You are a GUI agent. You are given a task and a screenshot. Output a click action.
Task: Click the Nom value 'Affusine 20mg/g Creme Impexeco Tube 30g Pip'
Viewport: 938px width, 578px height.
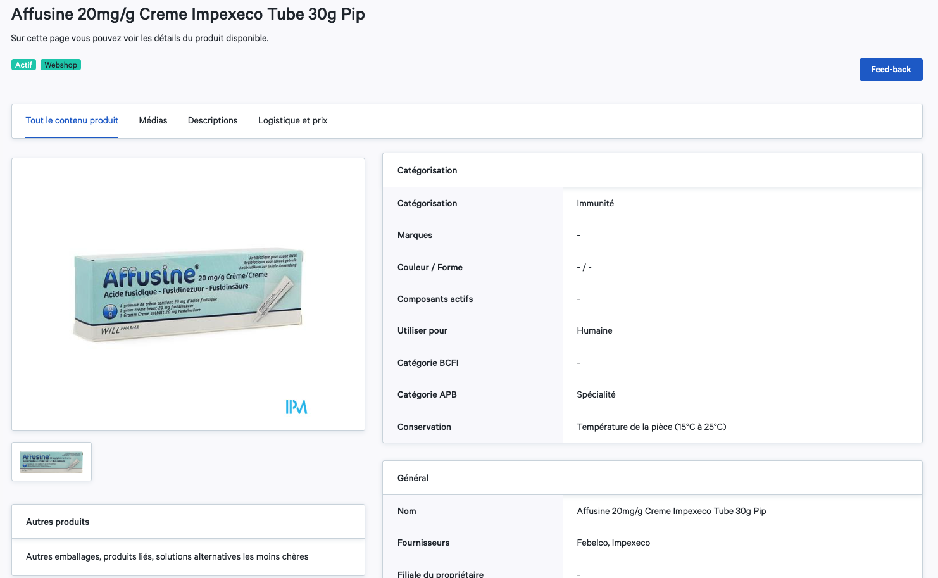[672, 511]
